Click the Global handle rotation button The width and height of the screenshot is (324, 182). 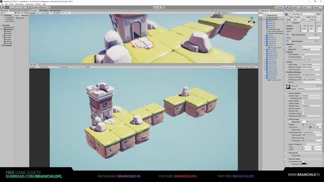pos(42,8)
